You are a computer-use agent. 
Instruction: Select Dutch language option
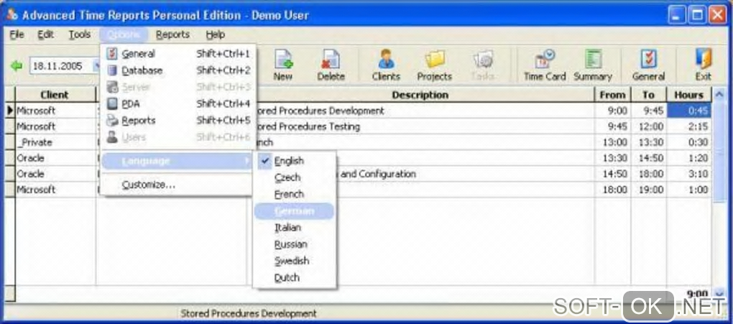coord(295,278)
